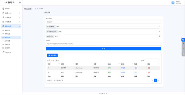
Task: Click the icon beside 在线更新
Action: coord(3,48)
